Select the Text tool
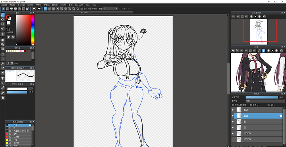Screen dimensions: 286x147 click(x=2, y=78)
